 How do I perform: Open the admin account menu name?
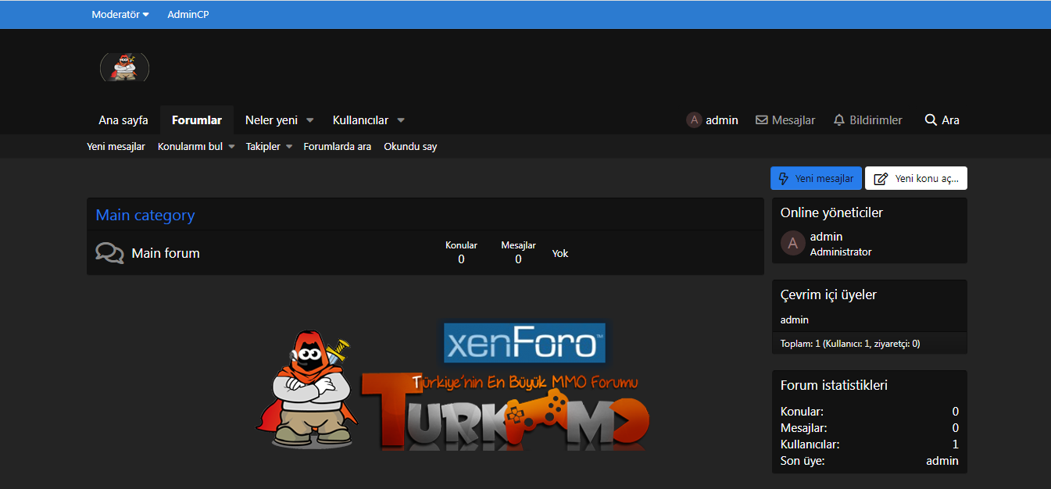point(722,120)
